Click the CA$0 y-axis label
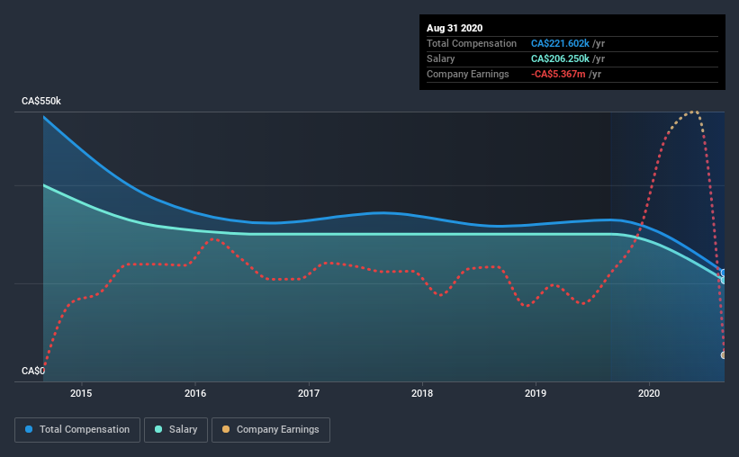 point(33,372)
